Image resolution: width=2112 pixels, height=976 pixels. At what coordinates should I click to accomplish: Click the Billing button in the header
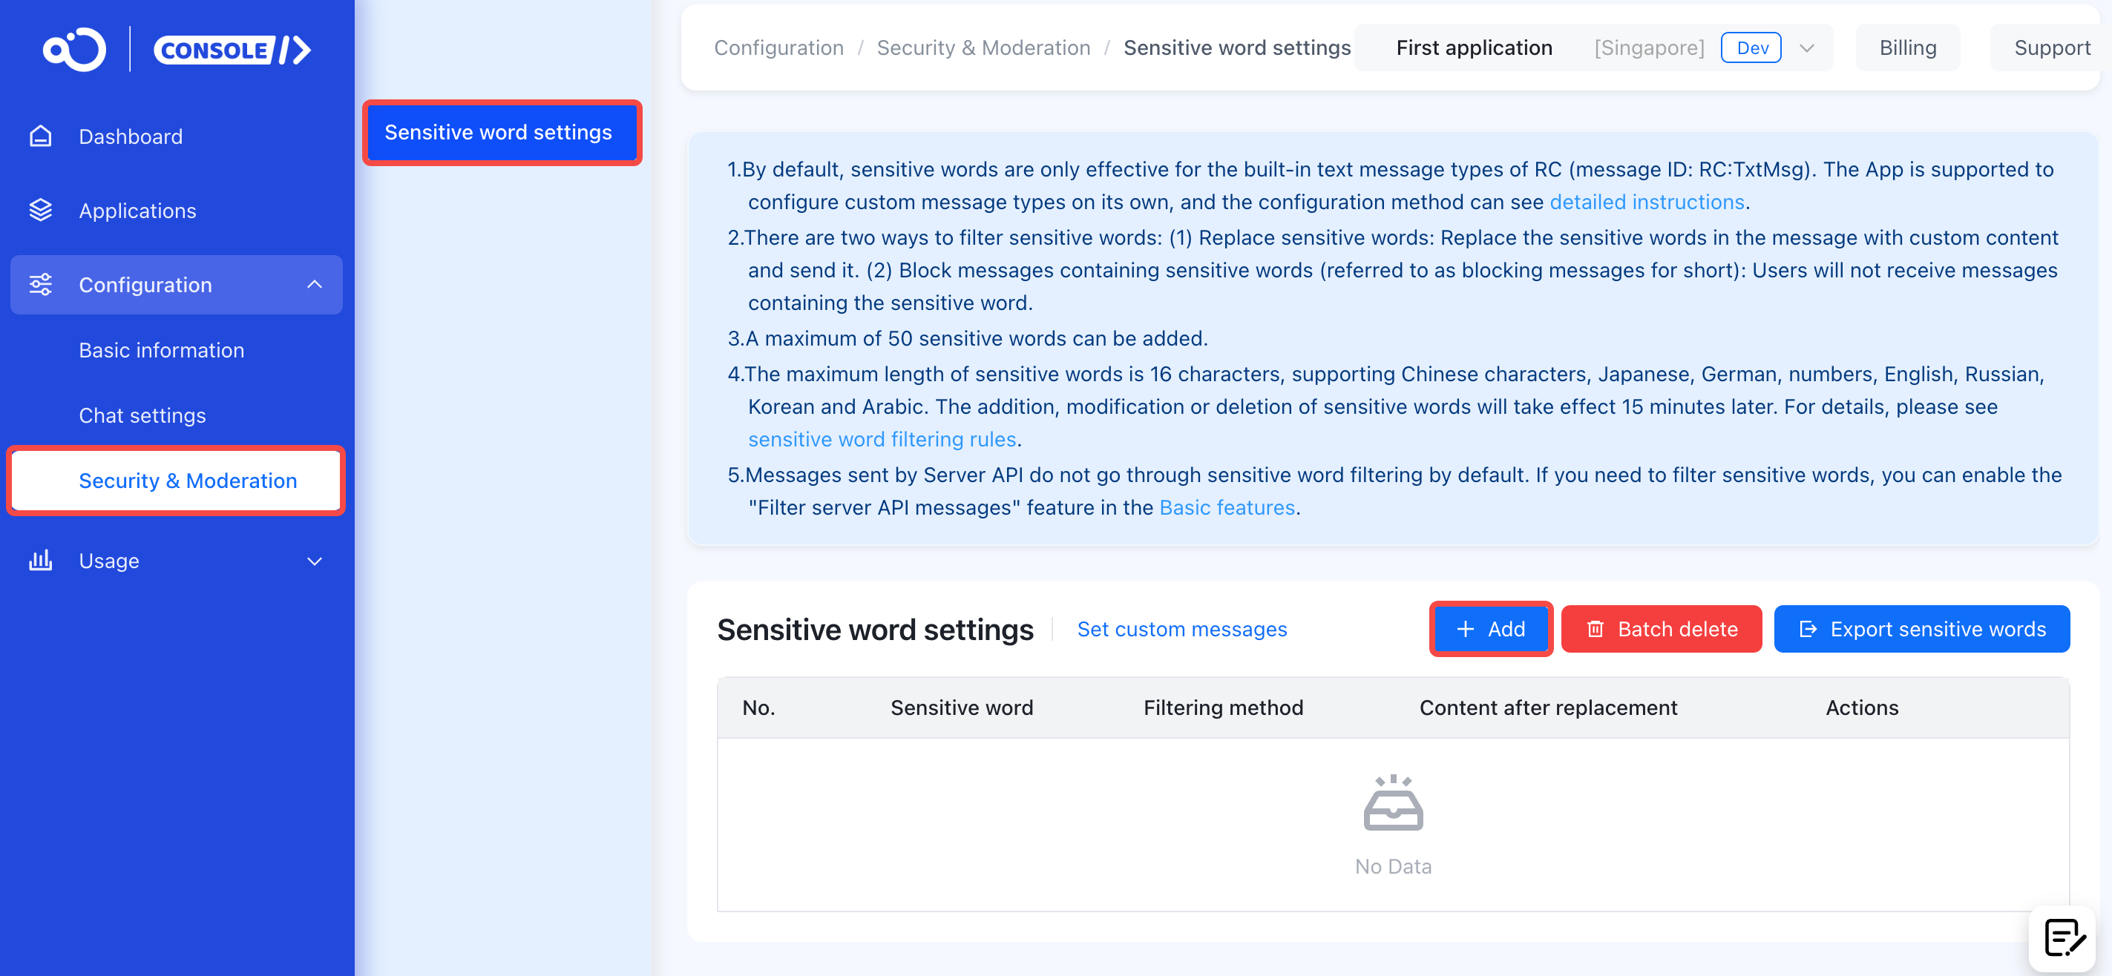(x=1907, y=48)
